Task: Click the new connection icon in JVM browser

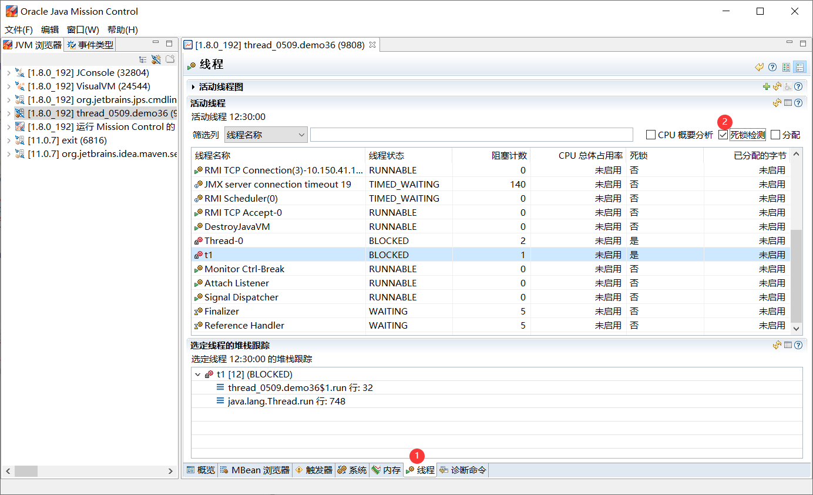Action: (x=156, y=59)
